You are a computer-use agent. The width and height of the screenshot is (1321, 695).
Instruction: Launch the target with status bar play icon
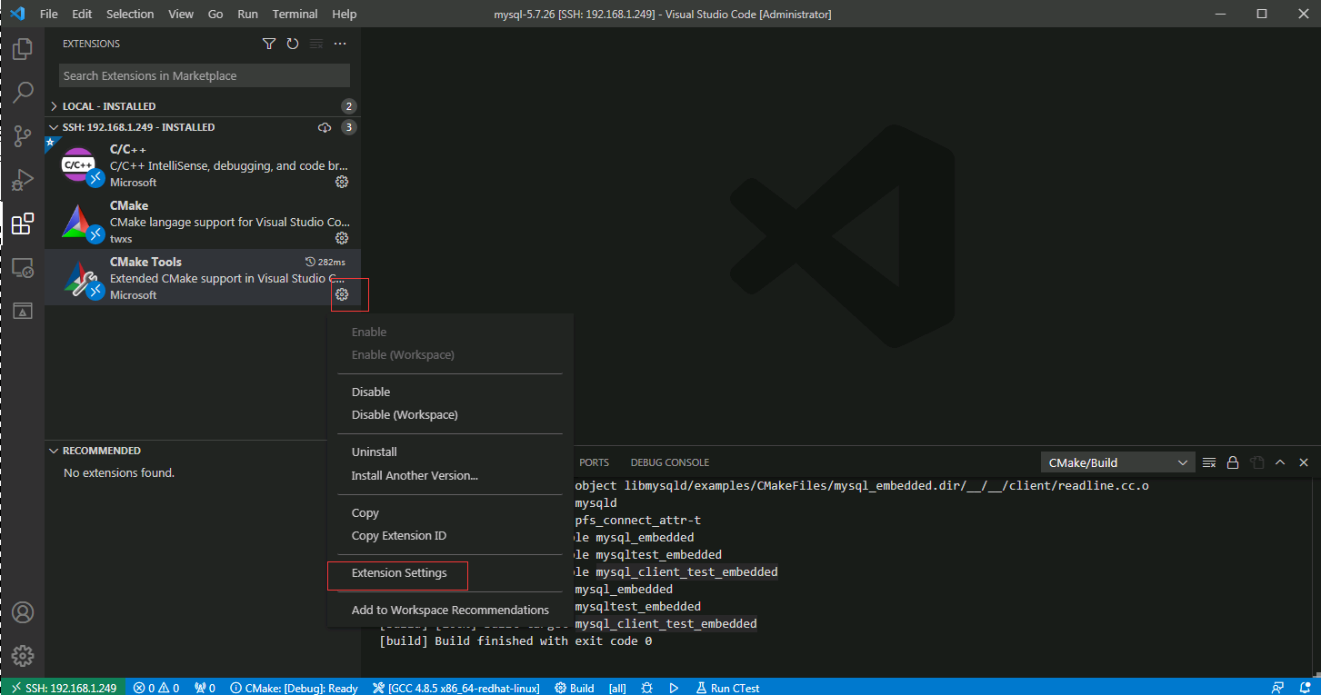674,688
